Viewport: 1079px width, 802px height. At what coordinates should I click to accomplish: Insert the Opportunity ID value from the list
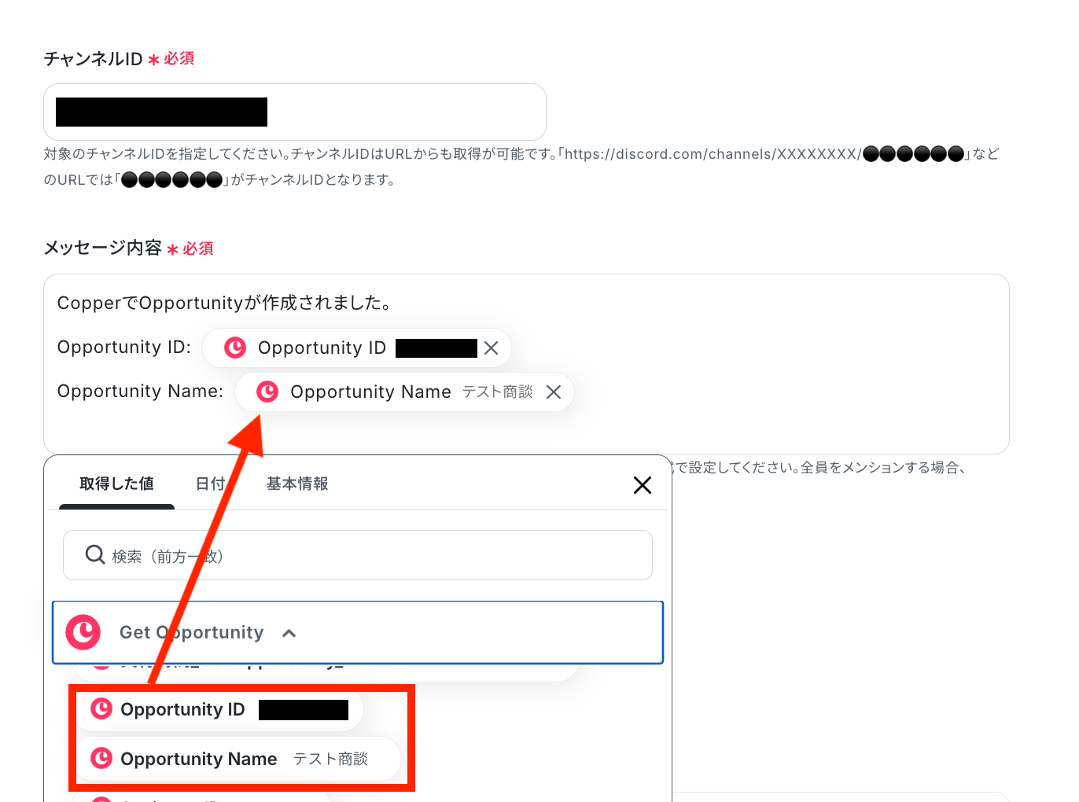(219, 709)
